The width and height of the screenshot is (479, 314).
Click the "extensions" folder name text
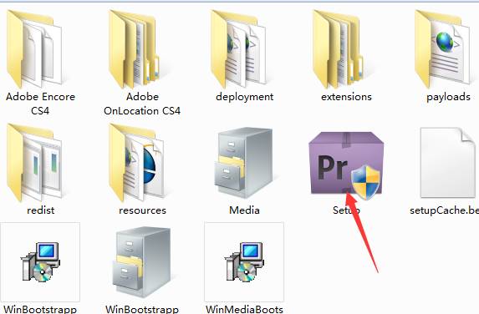click(x=346, y=97)
